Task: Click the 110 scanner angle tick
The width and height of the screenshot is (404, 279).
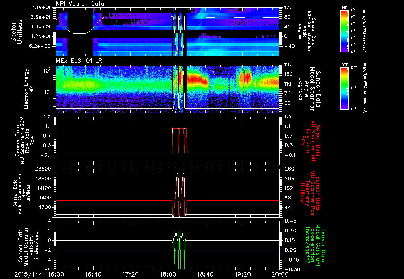Action: point(288,84)
